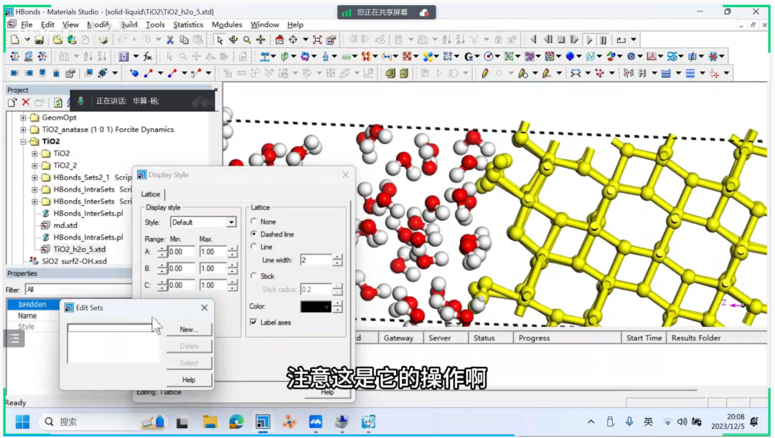
Task: Click the function fx icon
Action: [x=147, y=57]
